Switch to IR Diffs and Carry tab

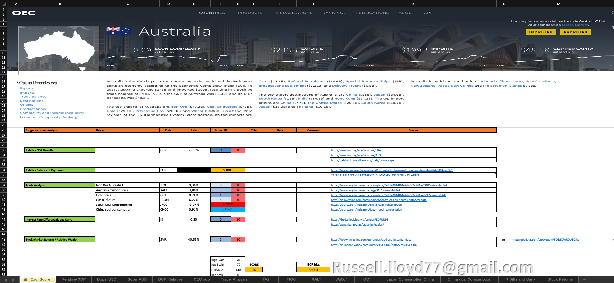point(520,279)
